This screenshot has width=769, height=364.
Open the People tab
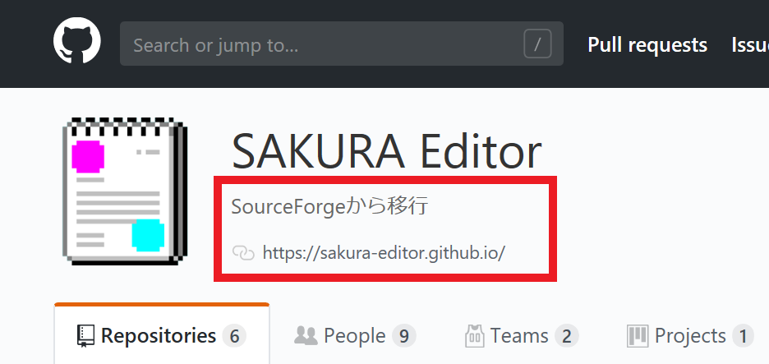coord(355,336)
